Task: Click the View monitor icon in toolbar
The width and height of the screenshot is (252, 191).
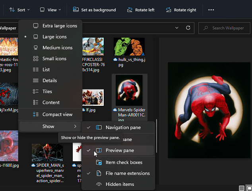Action: (42, 10)
